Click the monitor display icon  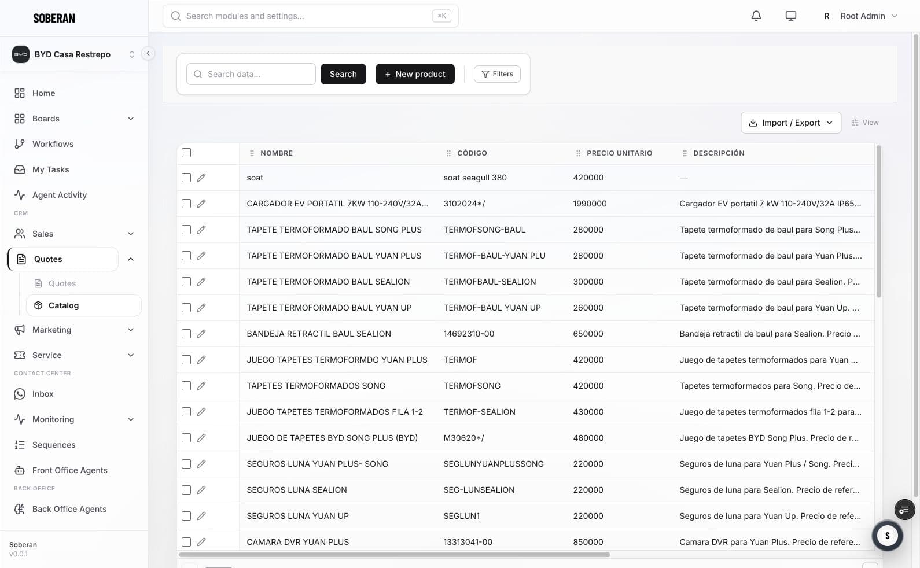tap(790, 16)
